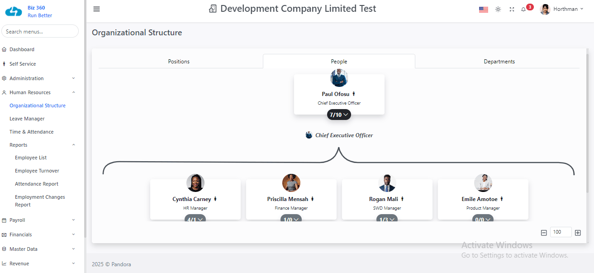Expand the Master Data menu chevron
Viewport: 594px width, 273px height.
point(74,249)
